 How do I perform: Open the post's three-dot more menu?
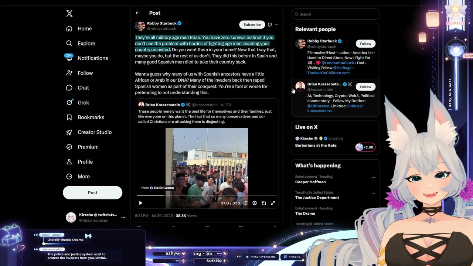[x=277, y=25]
